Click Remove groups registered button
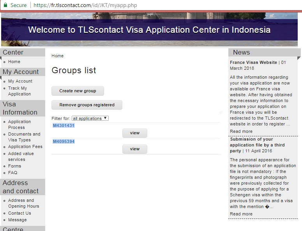This screenshot has width=302, height=231. coord(87,105)
